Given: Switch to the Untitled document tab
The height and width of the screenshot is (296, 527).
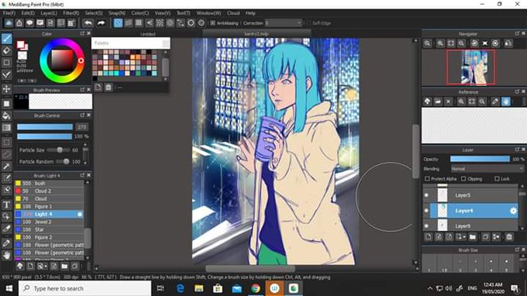Looking at the screenshot, I should coord(147,34).
